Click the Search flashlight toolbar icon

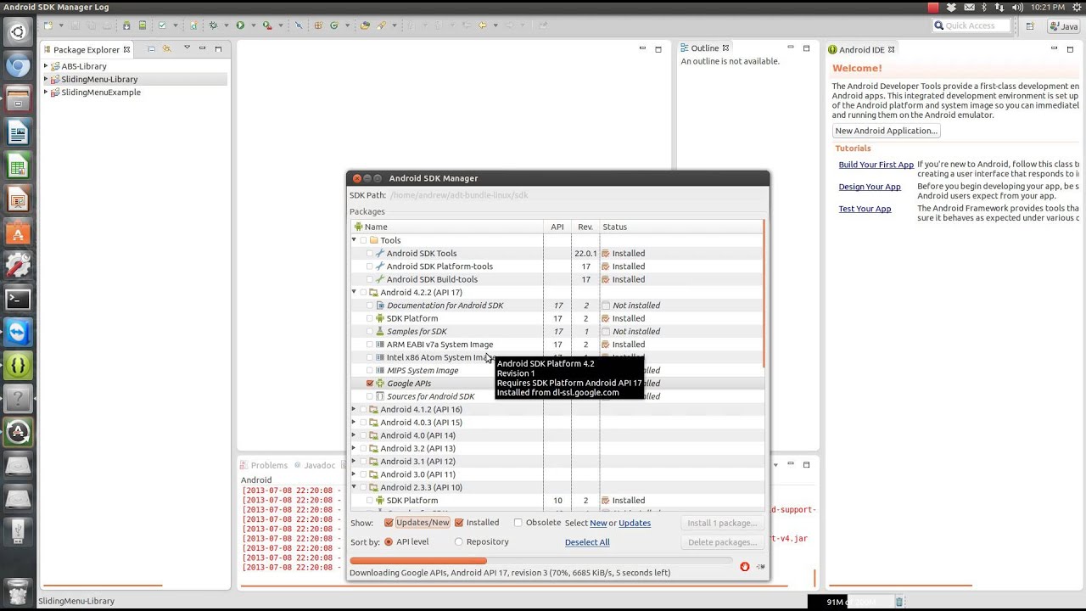381,25
